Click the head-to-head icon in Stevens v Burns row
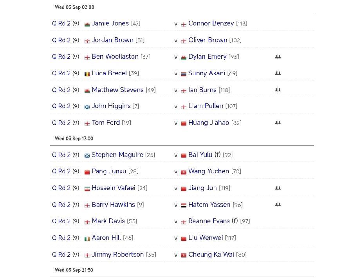The image size is (361, 278). [x=278, y=90]
